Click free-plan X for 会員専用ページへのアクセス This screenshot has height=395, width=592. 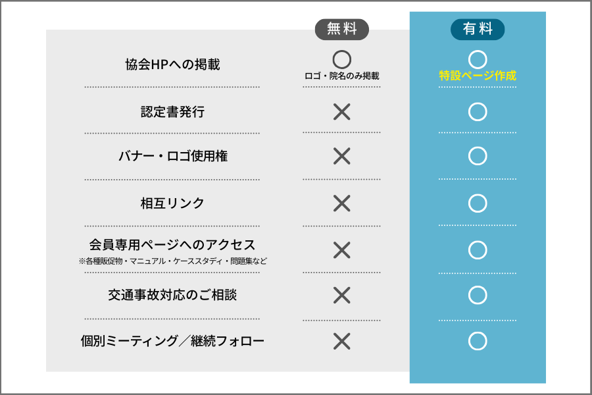[341, 250]
